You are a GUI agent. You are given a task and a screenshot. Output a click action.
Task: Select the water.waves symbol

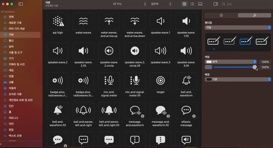click(x=83, y=21)
